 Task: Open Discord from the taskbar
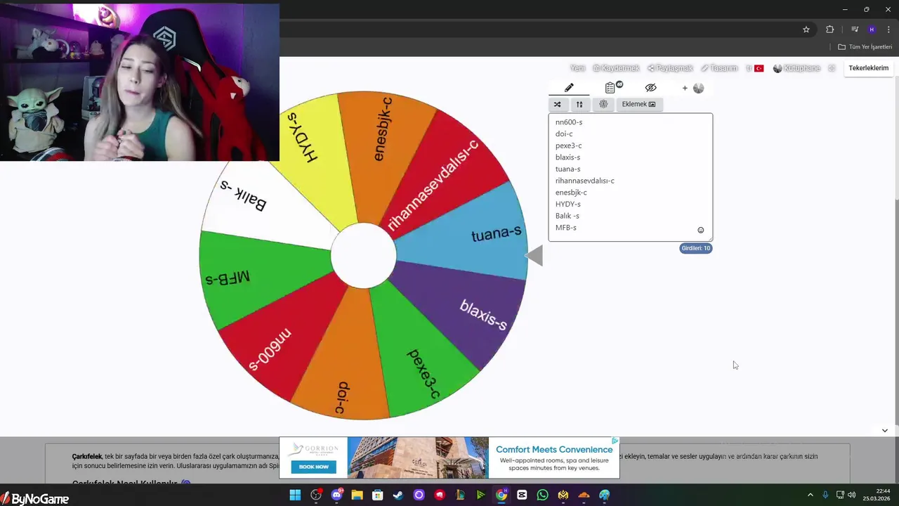336,495
